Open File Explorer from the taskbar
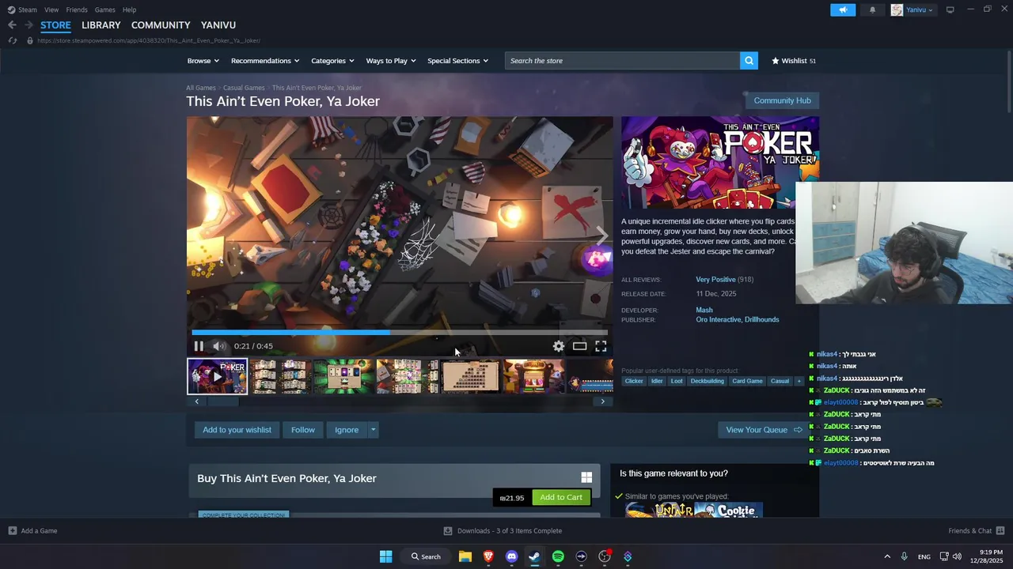 click(465, 556)
